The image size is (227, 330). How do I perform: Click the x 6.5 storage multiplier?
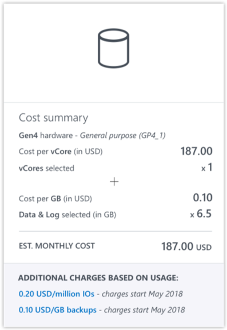[x=201, y=214]
